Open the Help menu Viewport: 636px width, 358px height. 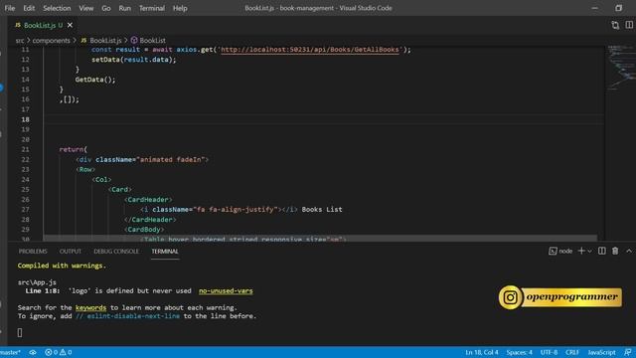pyautogui.click(x=180, y=8)
